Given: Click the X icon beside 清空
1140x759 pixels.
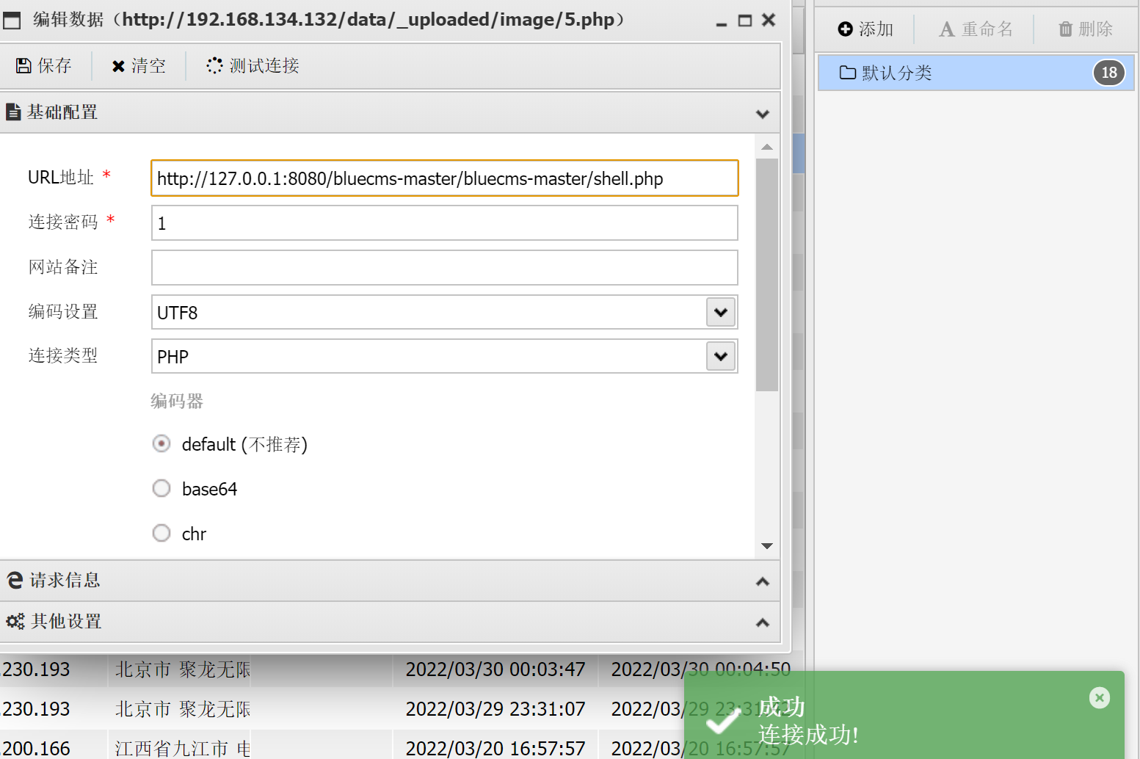Looking at the screenshot, I should click(x=118, y=66).
